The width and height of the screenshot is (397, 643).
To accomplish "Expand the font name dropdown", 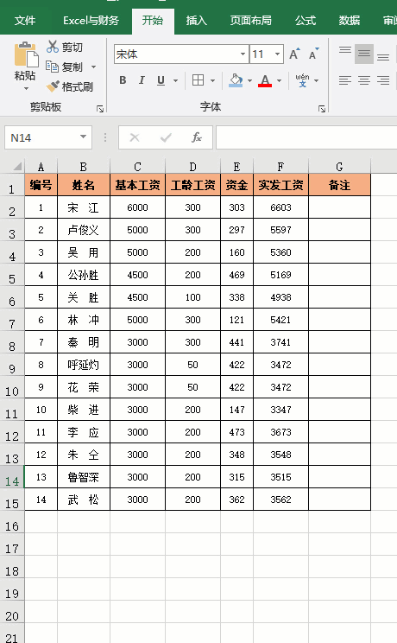I will click(243, 54).
